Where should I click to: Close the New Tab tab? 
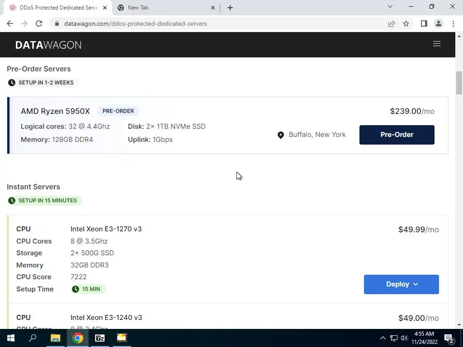(213, 8)
